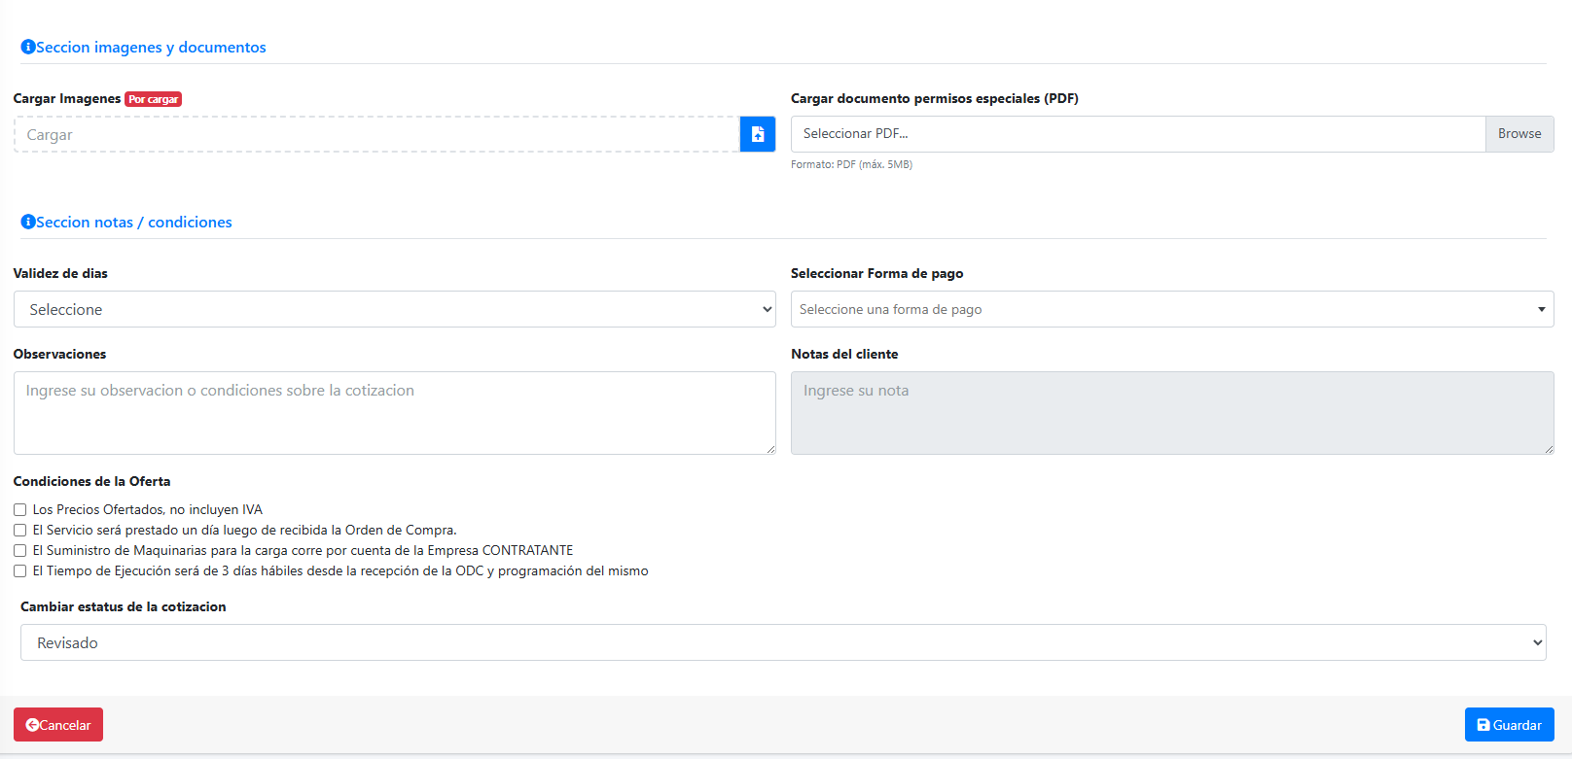Check 'Los Precios Ofertados, no incluyen IVA'
This screenshot has width=1572, height=759.
(19, 510)
